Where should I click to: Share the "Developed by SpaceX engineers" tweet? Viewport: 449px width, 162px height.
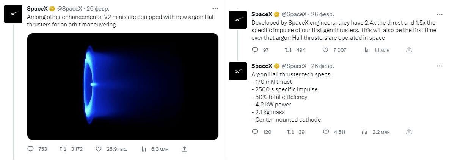(x=409, y=50)
